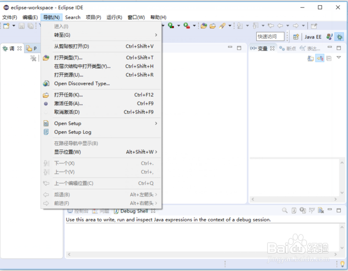
Task: Switch to the 表达... expressions tab
Action: click(x=310, y=49)
